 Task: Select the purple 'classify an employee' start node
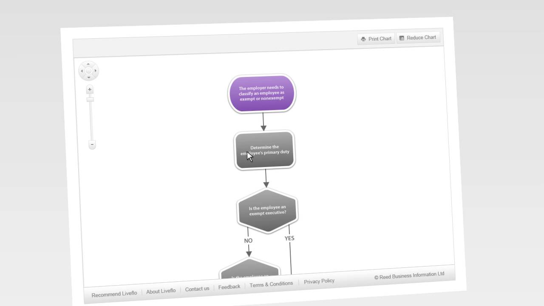[x=261, y=93]
